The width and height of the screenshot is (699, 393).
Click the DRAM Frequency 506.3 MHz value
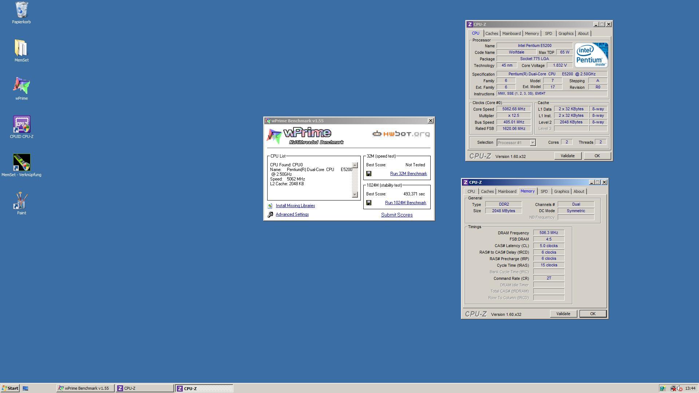549,233
